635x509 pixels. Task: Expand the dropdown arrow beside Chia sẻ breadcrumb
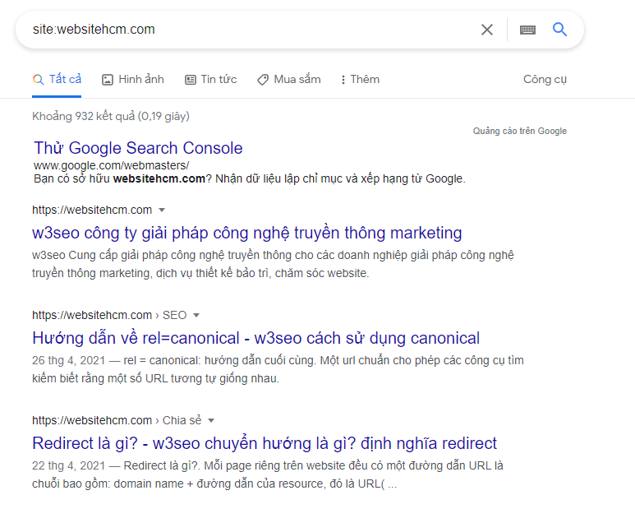(211, 421)
